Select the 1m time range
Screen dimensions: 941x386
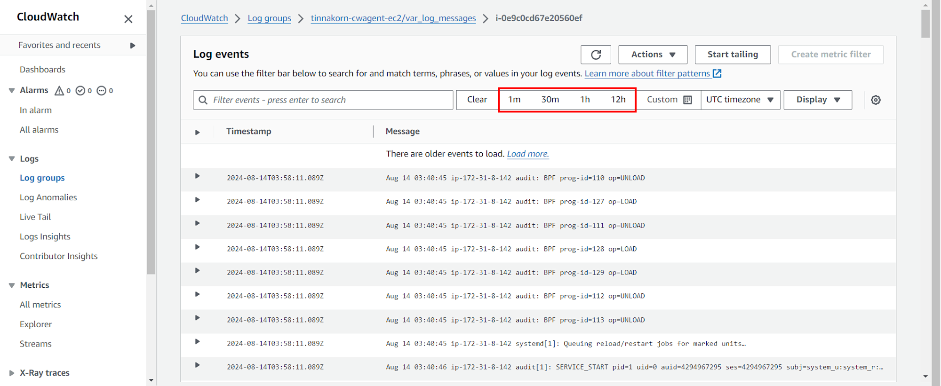[x=514, y=100]
